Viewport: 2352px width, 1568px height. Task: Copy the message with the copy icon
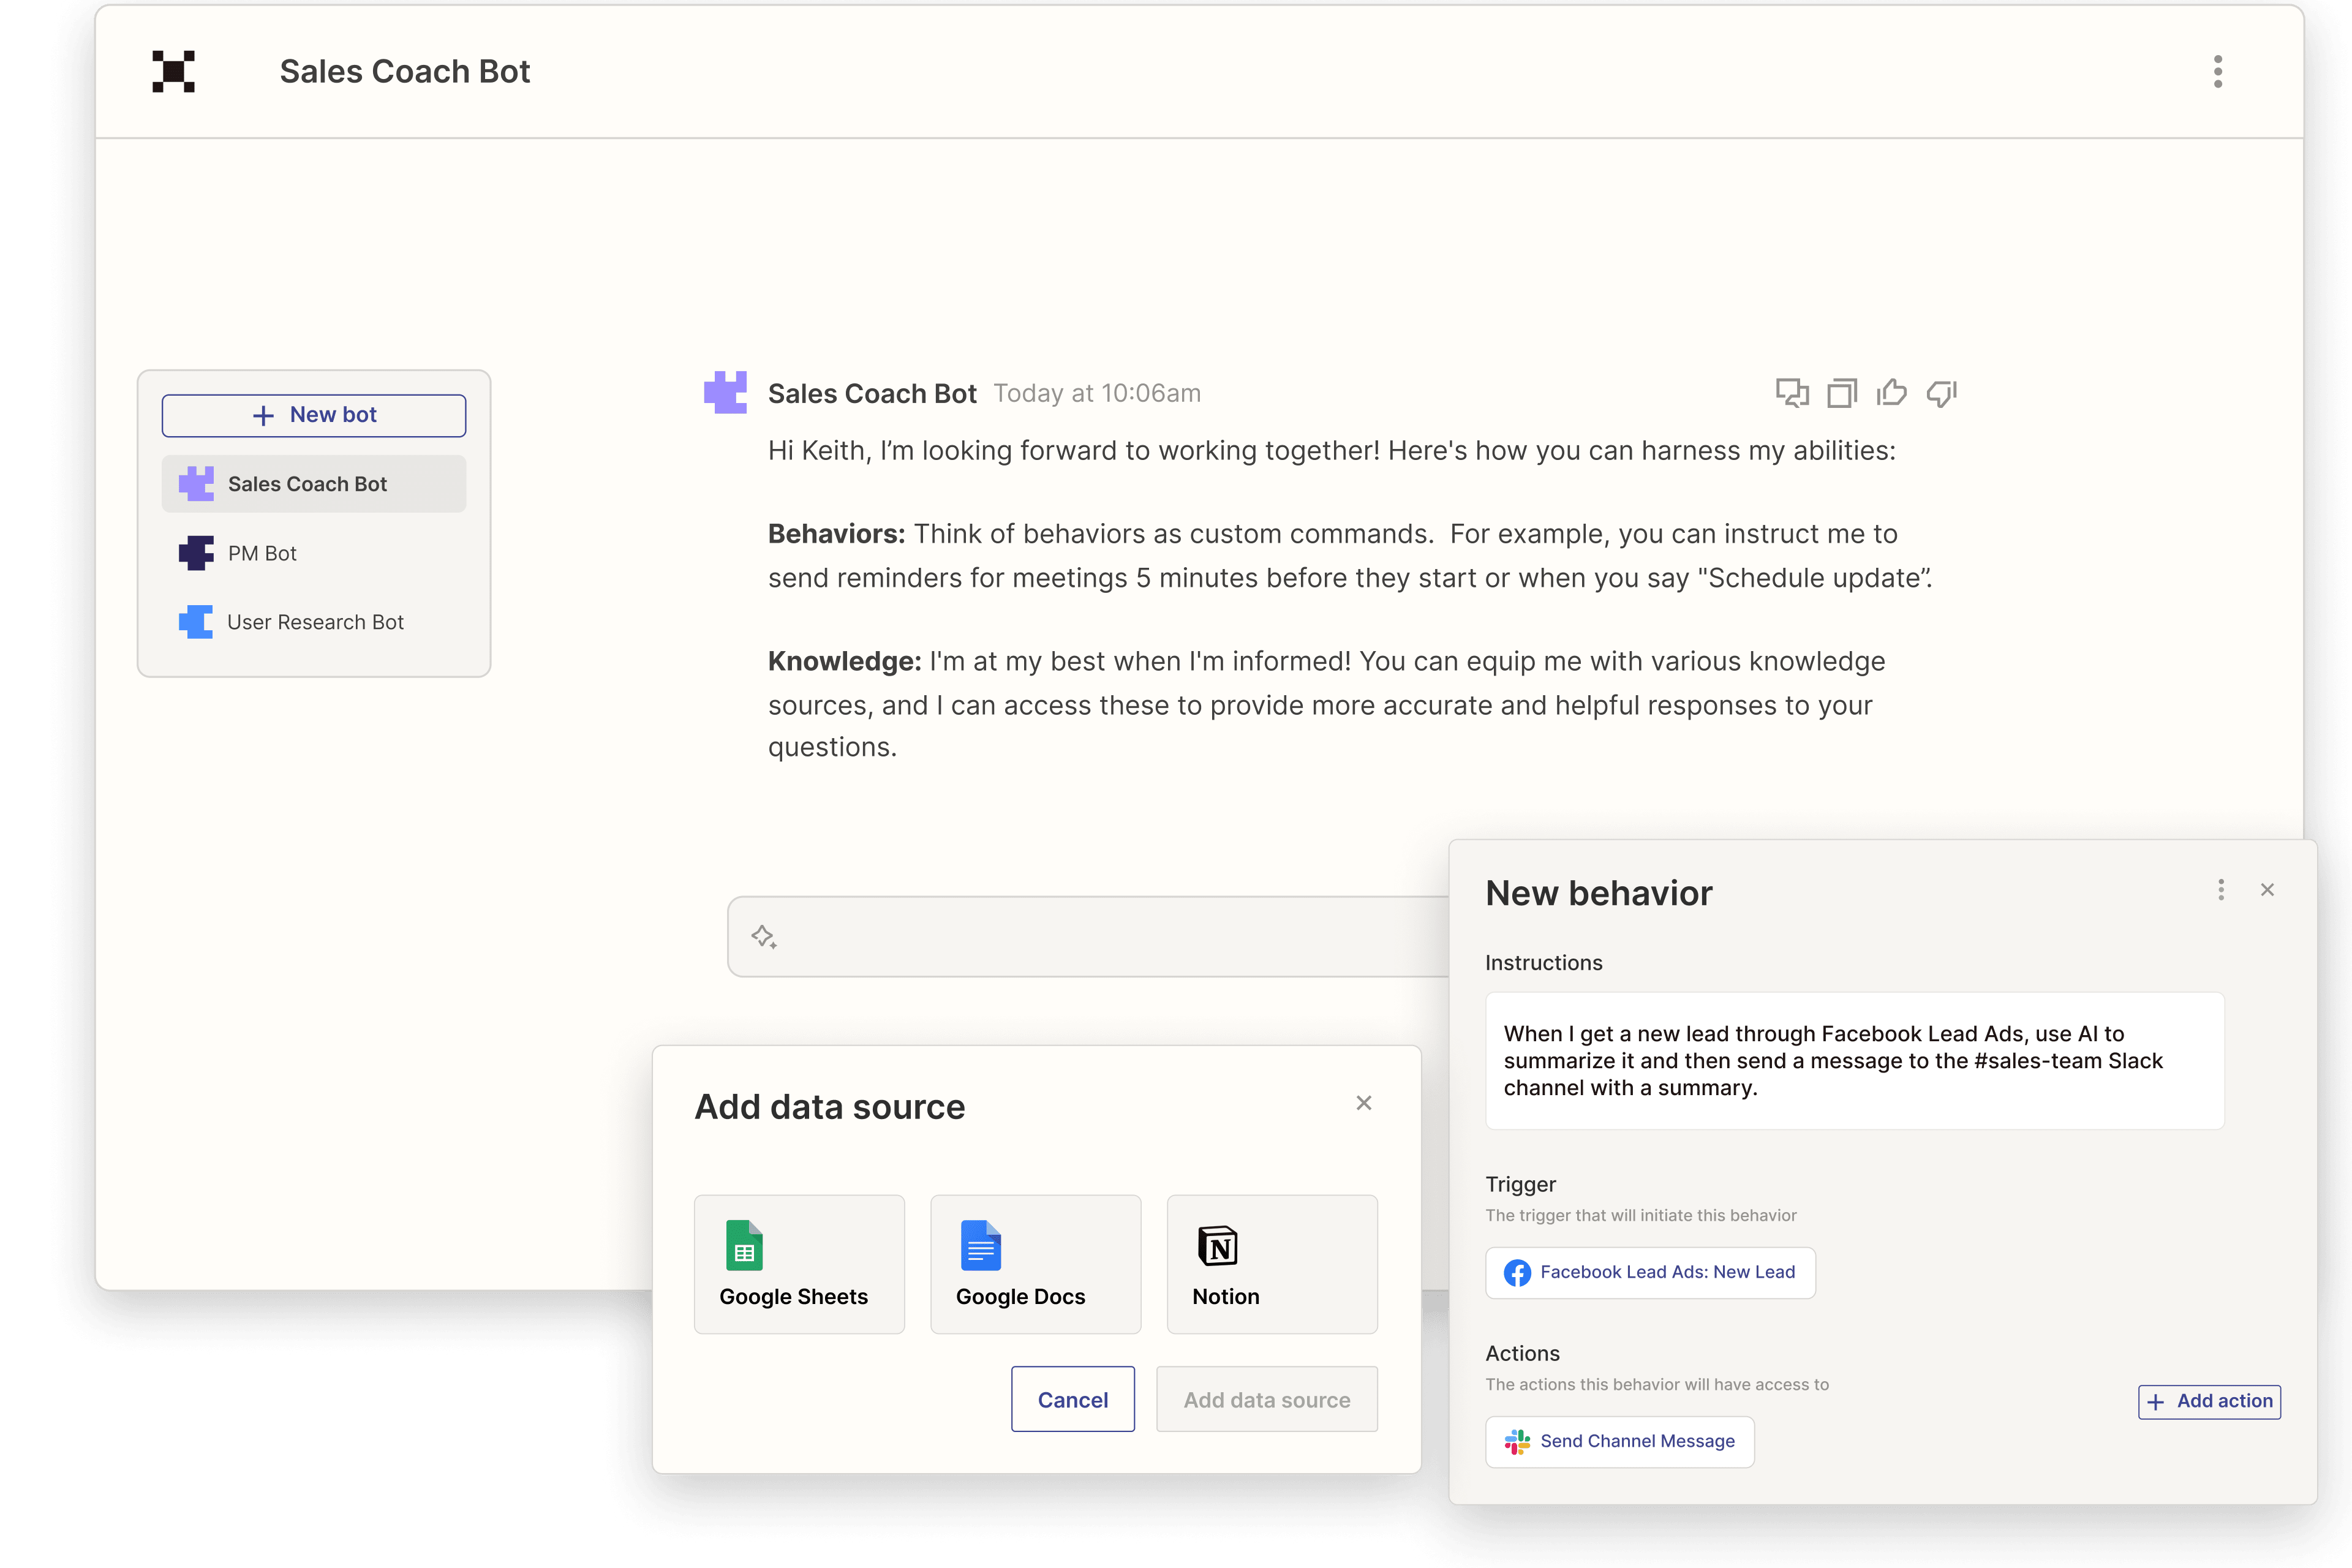click(1842, 393)
